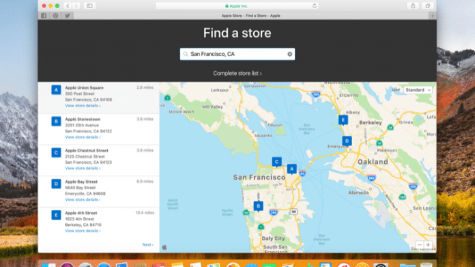Go back using Safari's back arrow

click(x=68, y=5)
